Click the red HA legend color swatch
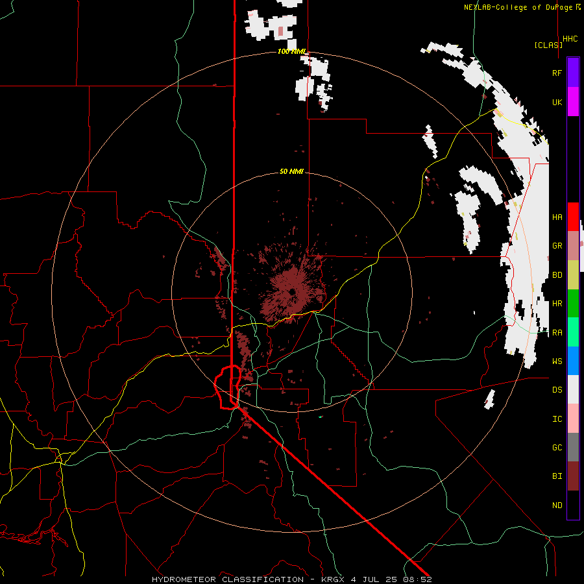 click(x=573, y=217)
